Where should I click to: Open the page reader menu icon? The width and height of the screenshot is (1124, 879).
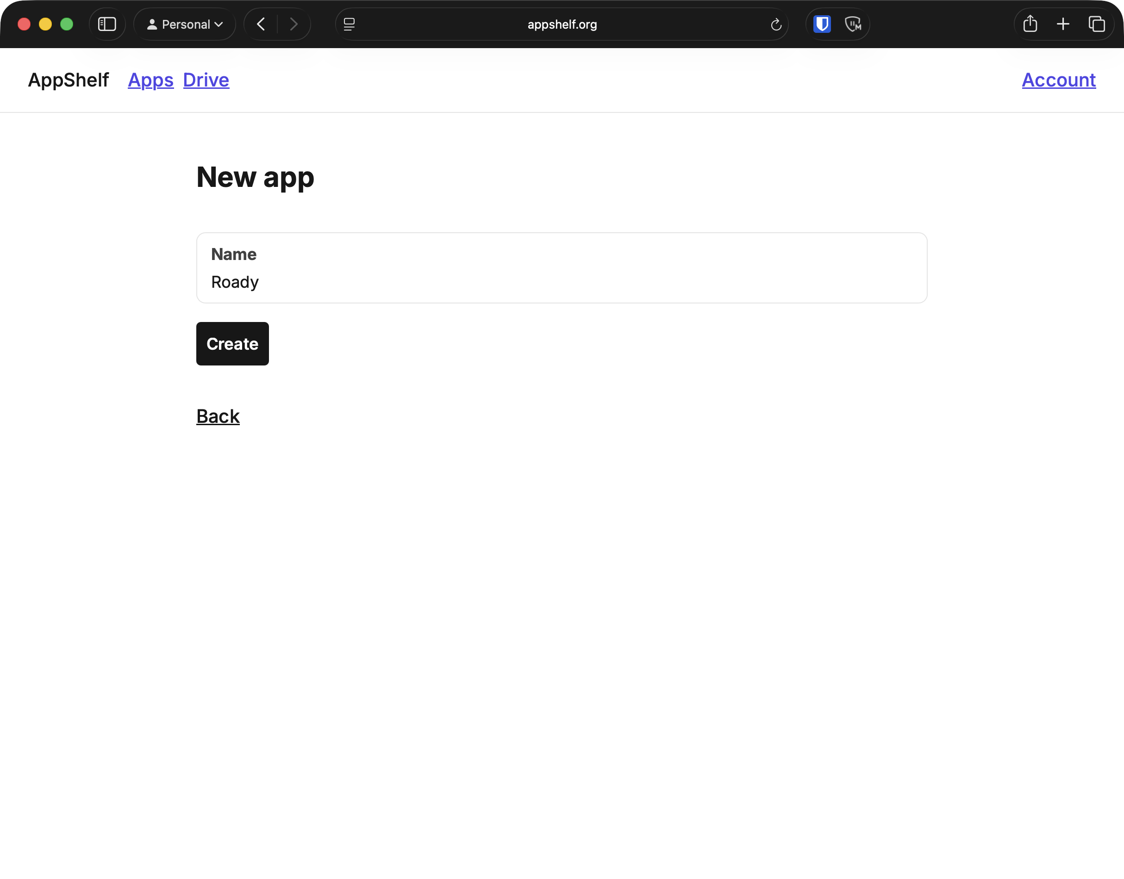tap(349, 24)
